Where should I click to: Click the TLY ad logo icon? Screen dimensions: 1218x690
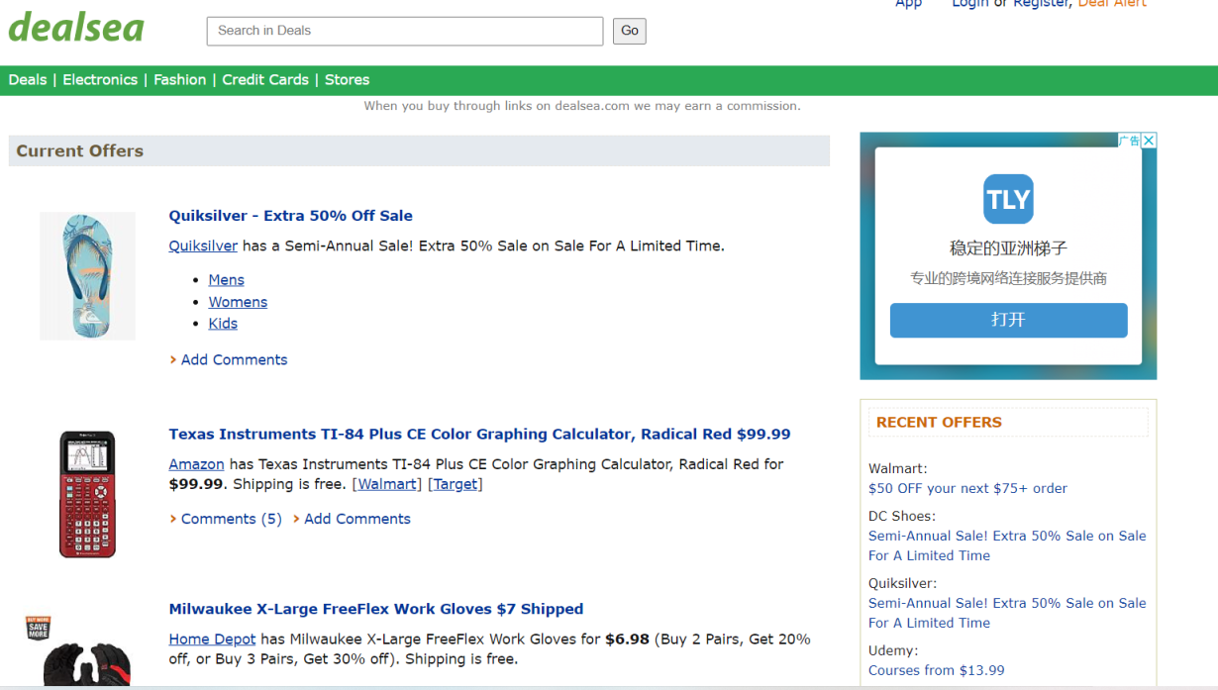(x=1008, y=200)
